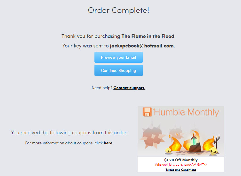The height and width of the screenshot is (176, 241).
Task: Open the Contact support link
Action: click(129, 88)
